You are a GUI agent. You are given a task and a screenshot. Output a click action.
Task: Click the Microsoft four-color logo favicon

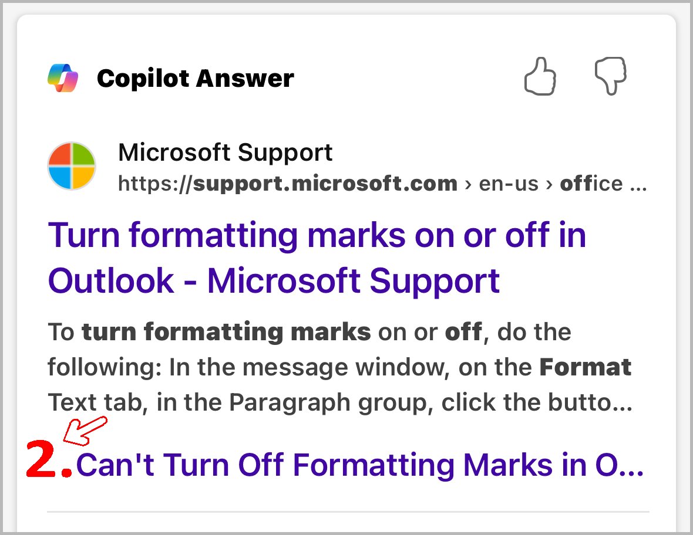72,166
